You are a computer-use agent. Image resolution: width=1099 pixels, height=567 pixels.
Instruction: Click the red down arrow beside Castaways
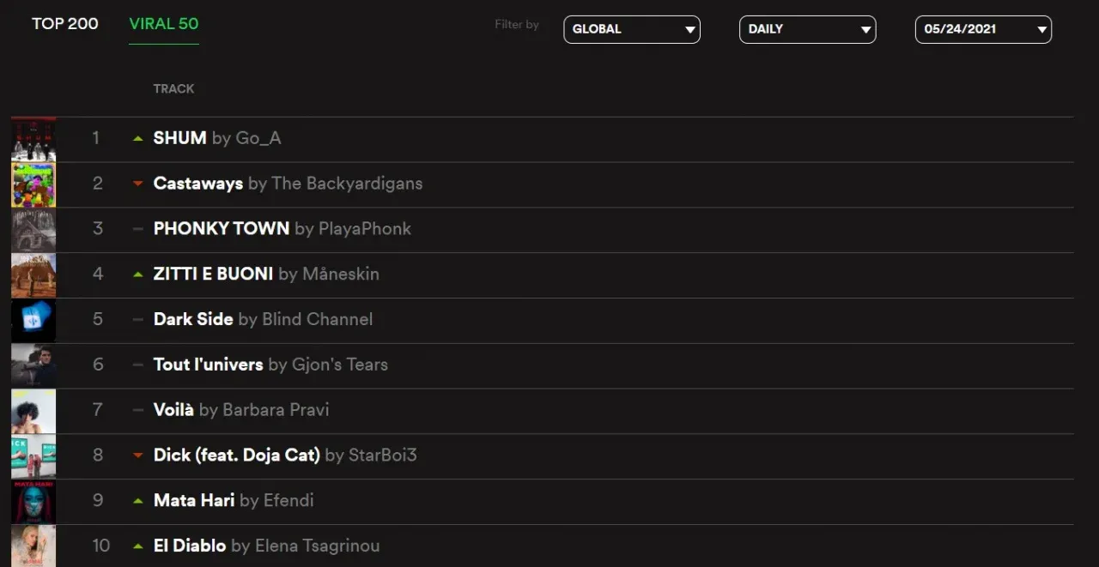(x=137, y=184)
